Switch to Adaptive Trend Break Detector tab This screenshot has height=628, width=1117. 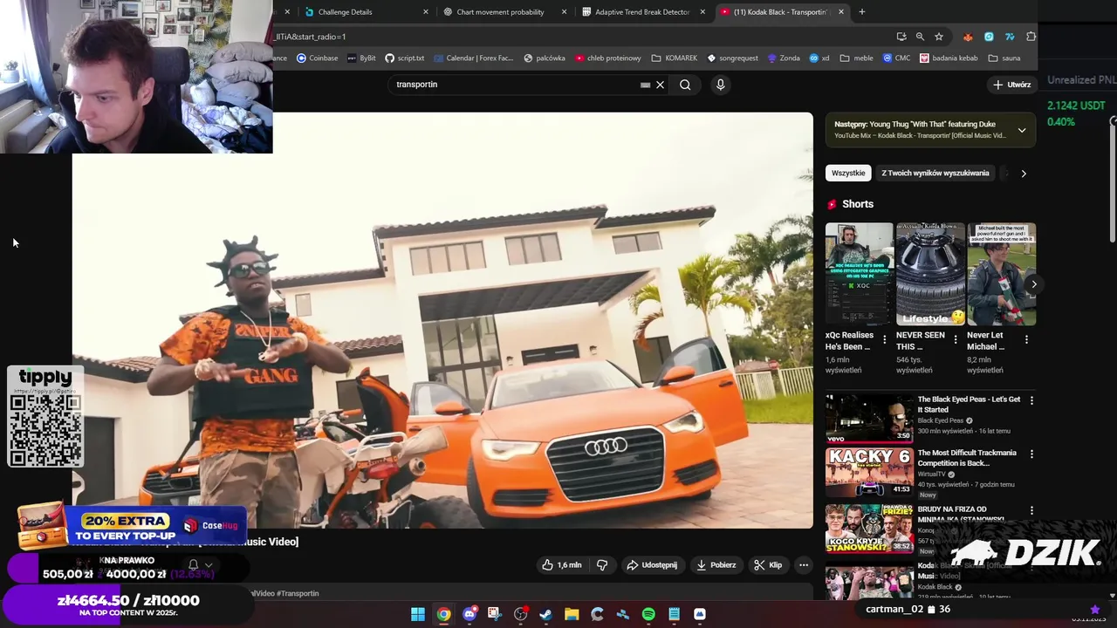pyautogui.click(x=642, y=12)
